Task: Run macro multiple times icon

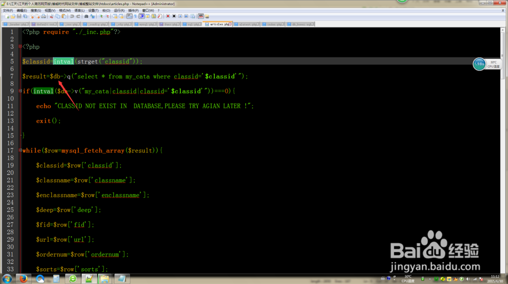Action: click(x=186, y=16)
